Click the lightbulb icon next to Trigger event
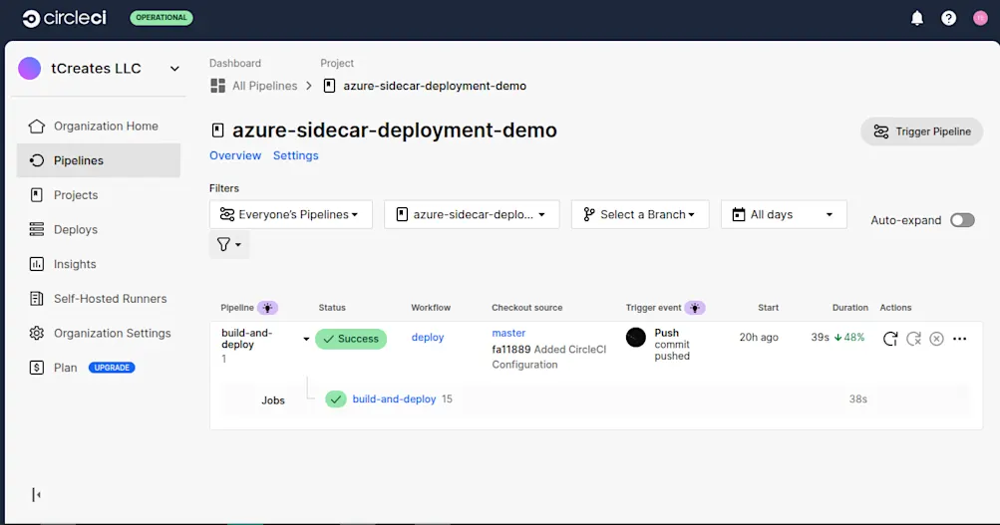 (695, 308)
